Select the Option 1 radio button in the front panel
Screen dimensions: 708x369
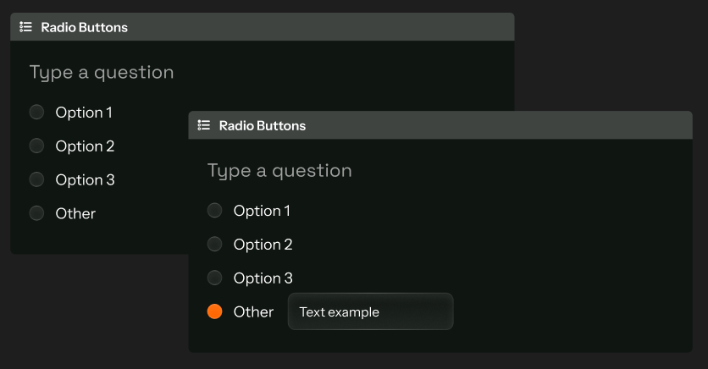pyautogui.click(x=215, y=211)
